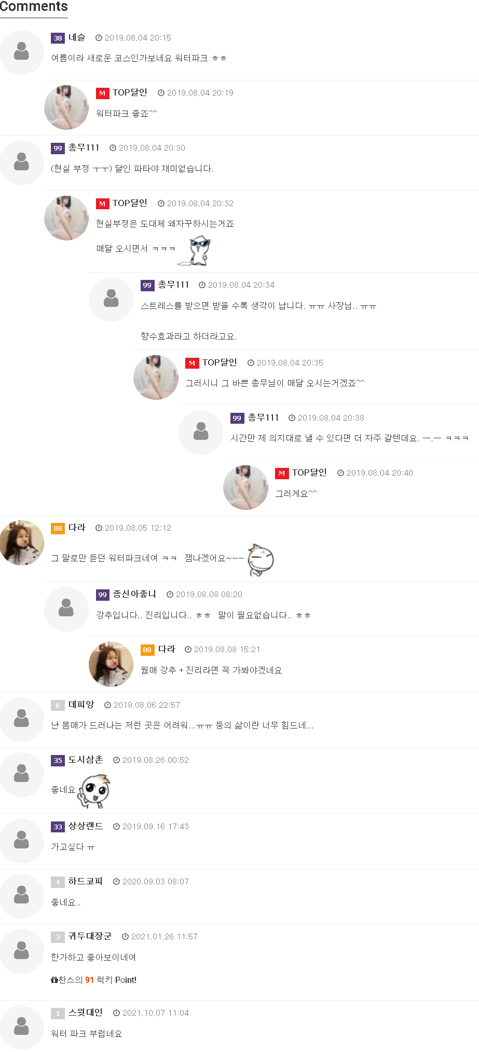
Task: Click the red M badge on first TOP달인 reply
Action: [x=102, y=93]
